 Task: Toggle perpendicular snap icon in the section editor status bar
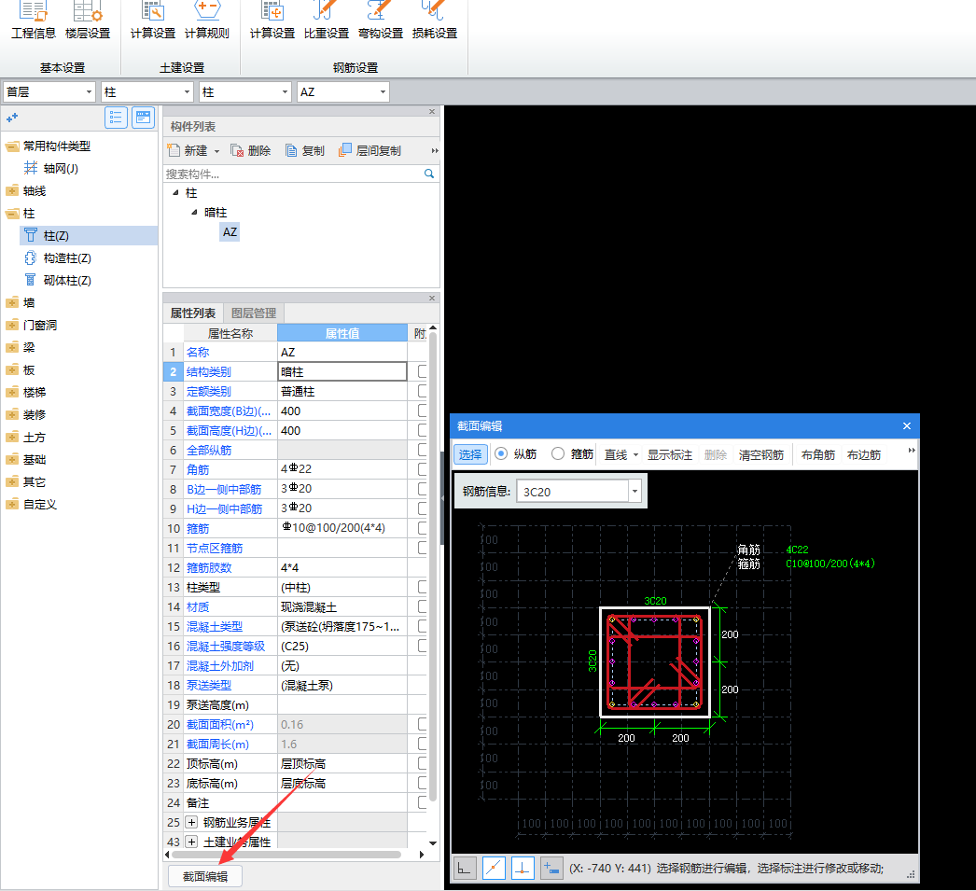(523, 868)
